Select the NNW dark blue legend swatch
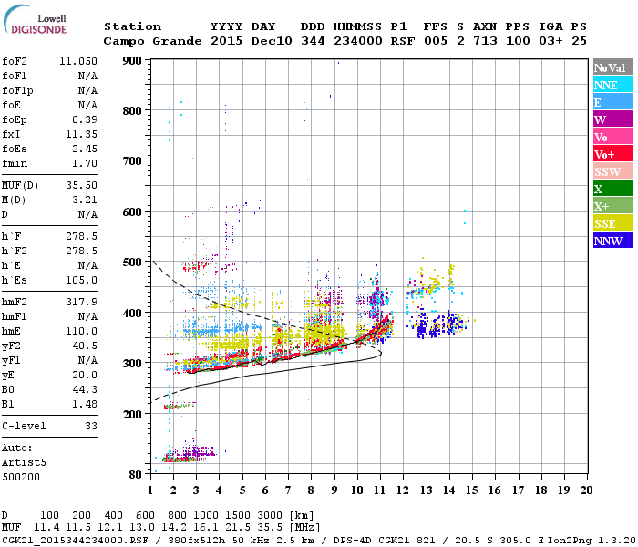Screen dimensions: 638x547 [612, 241]
